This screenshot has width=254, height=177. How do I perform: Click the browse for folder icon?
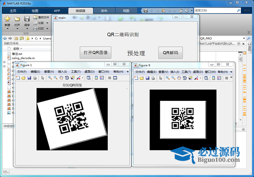pos(22,38)
